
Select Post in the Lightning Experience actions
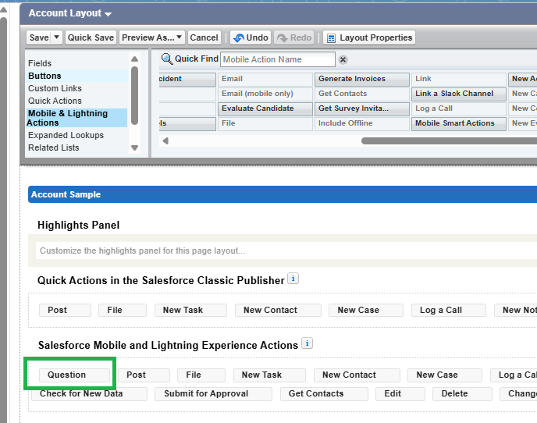[144, 375]
